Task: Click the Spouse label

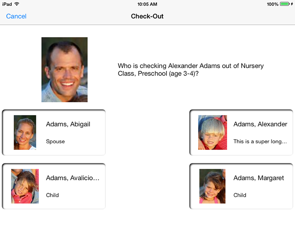Action: pyautogui.click(x=55, y=142)
